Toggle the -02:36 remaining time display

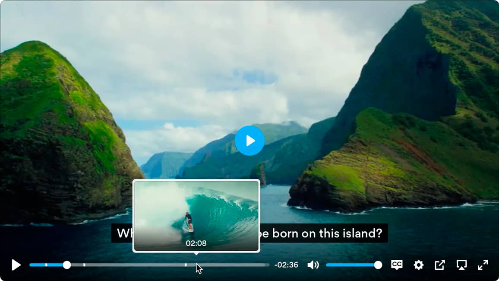pos(287,265)
